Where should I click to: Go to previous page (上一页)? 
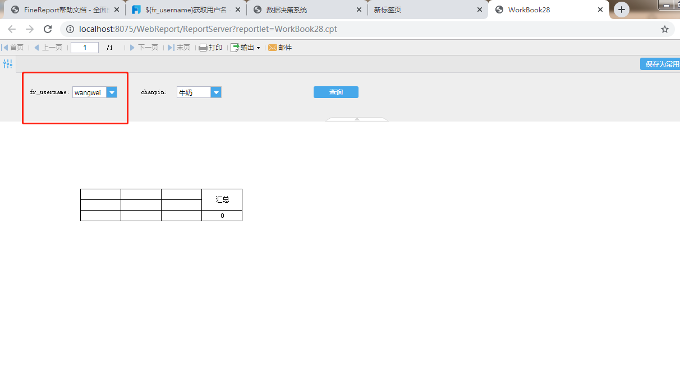[48, 48]
